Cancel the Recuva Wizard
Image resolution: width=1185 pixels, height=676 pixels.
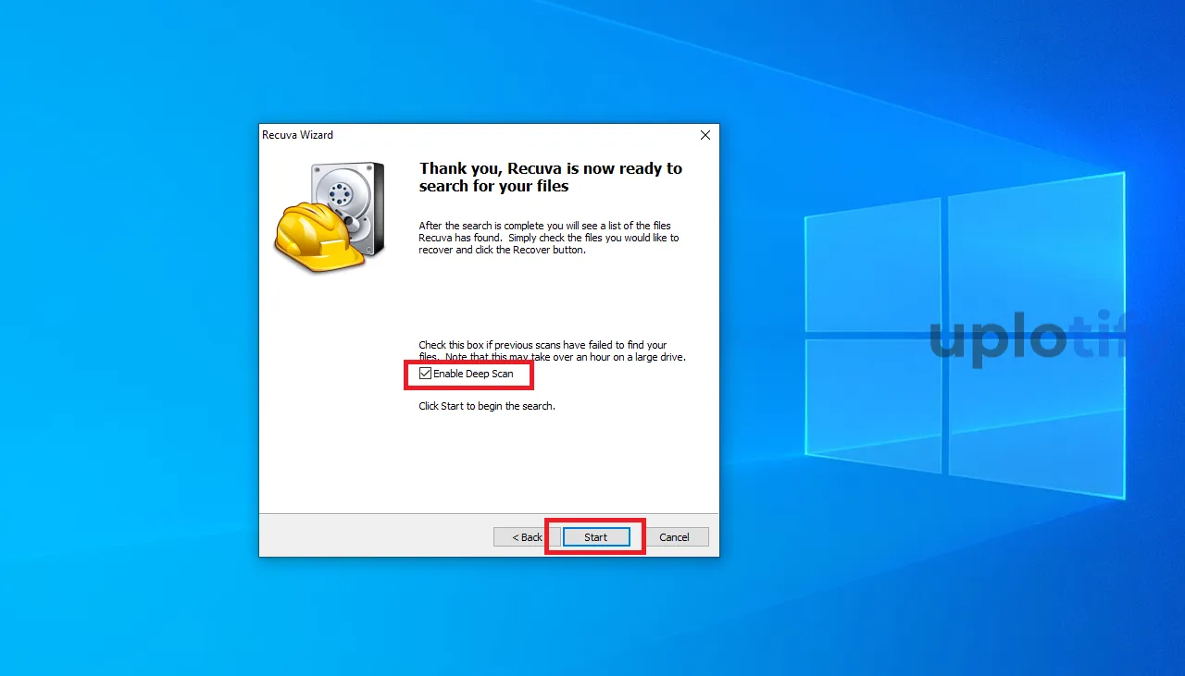click(674, 537)
